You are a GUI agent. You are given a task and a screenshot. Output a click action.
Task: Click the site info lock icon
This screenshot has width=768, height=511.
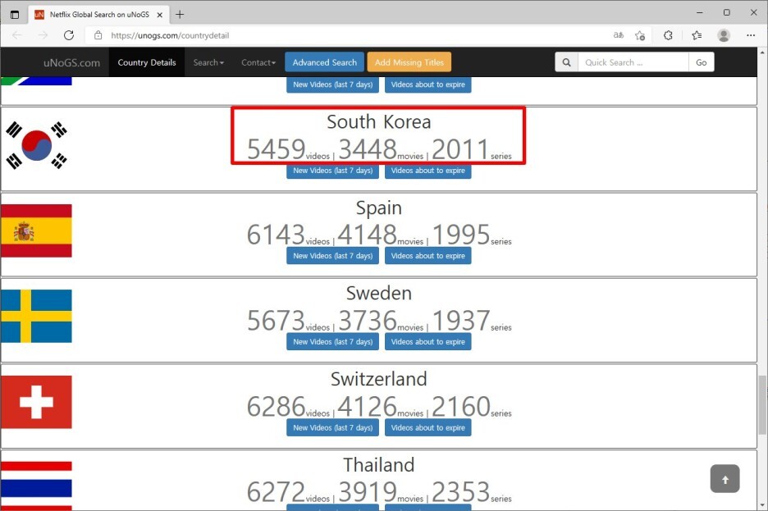(98, 35)
